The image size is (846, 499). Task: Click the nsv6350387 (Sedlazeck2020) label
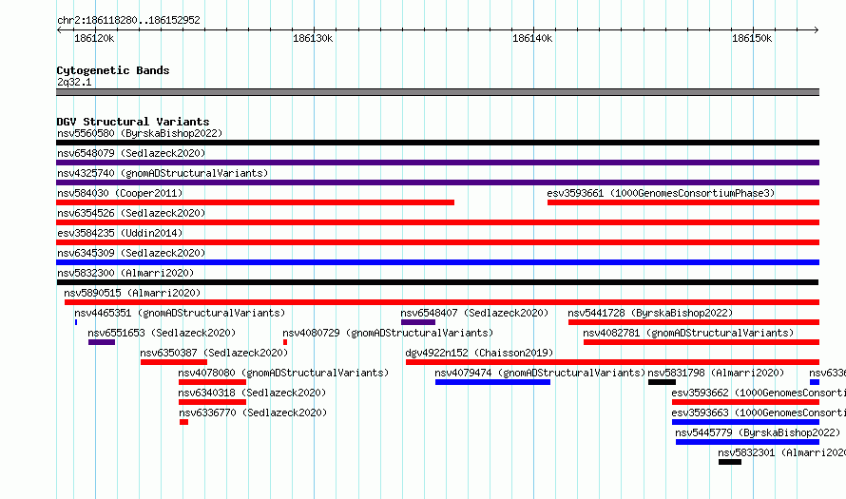[214, 353]
